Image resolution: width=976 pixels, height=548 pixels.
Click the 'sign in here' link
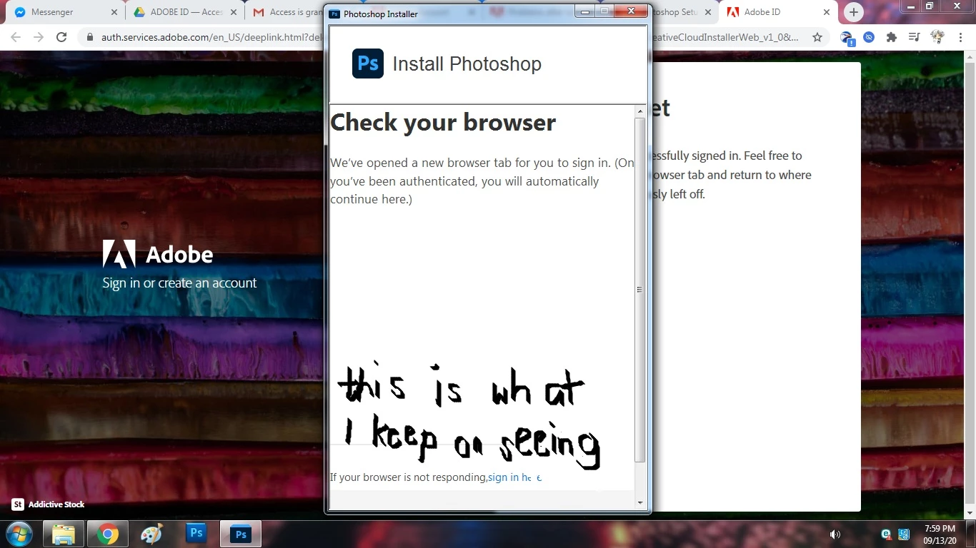pyautogui.click(x=514, y=477)
